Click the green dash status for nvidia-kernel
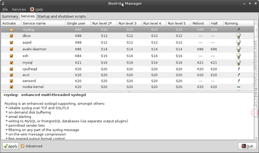The width and height of the screenshot is (259, 153). [239, 87]
